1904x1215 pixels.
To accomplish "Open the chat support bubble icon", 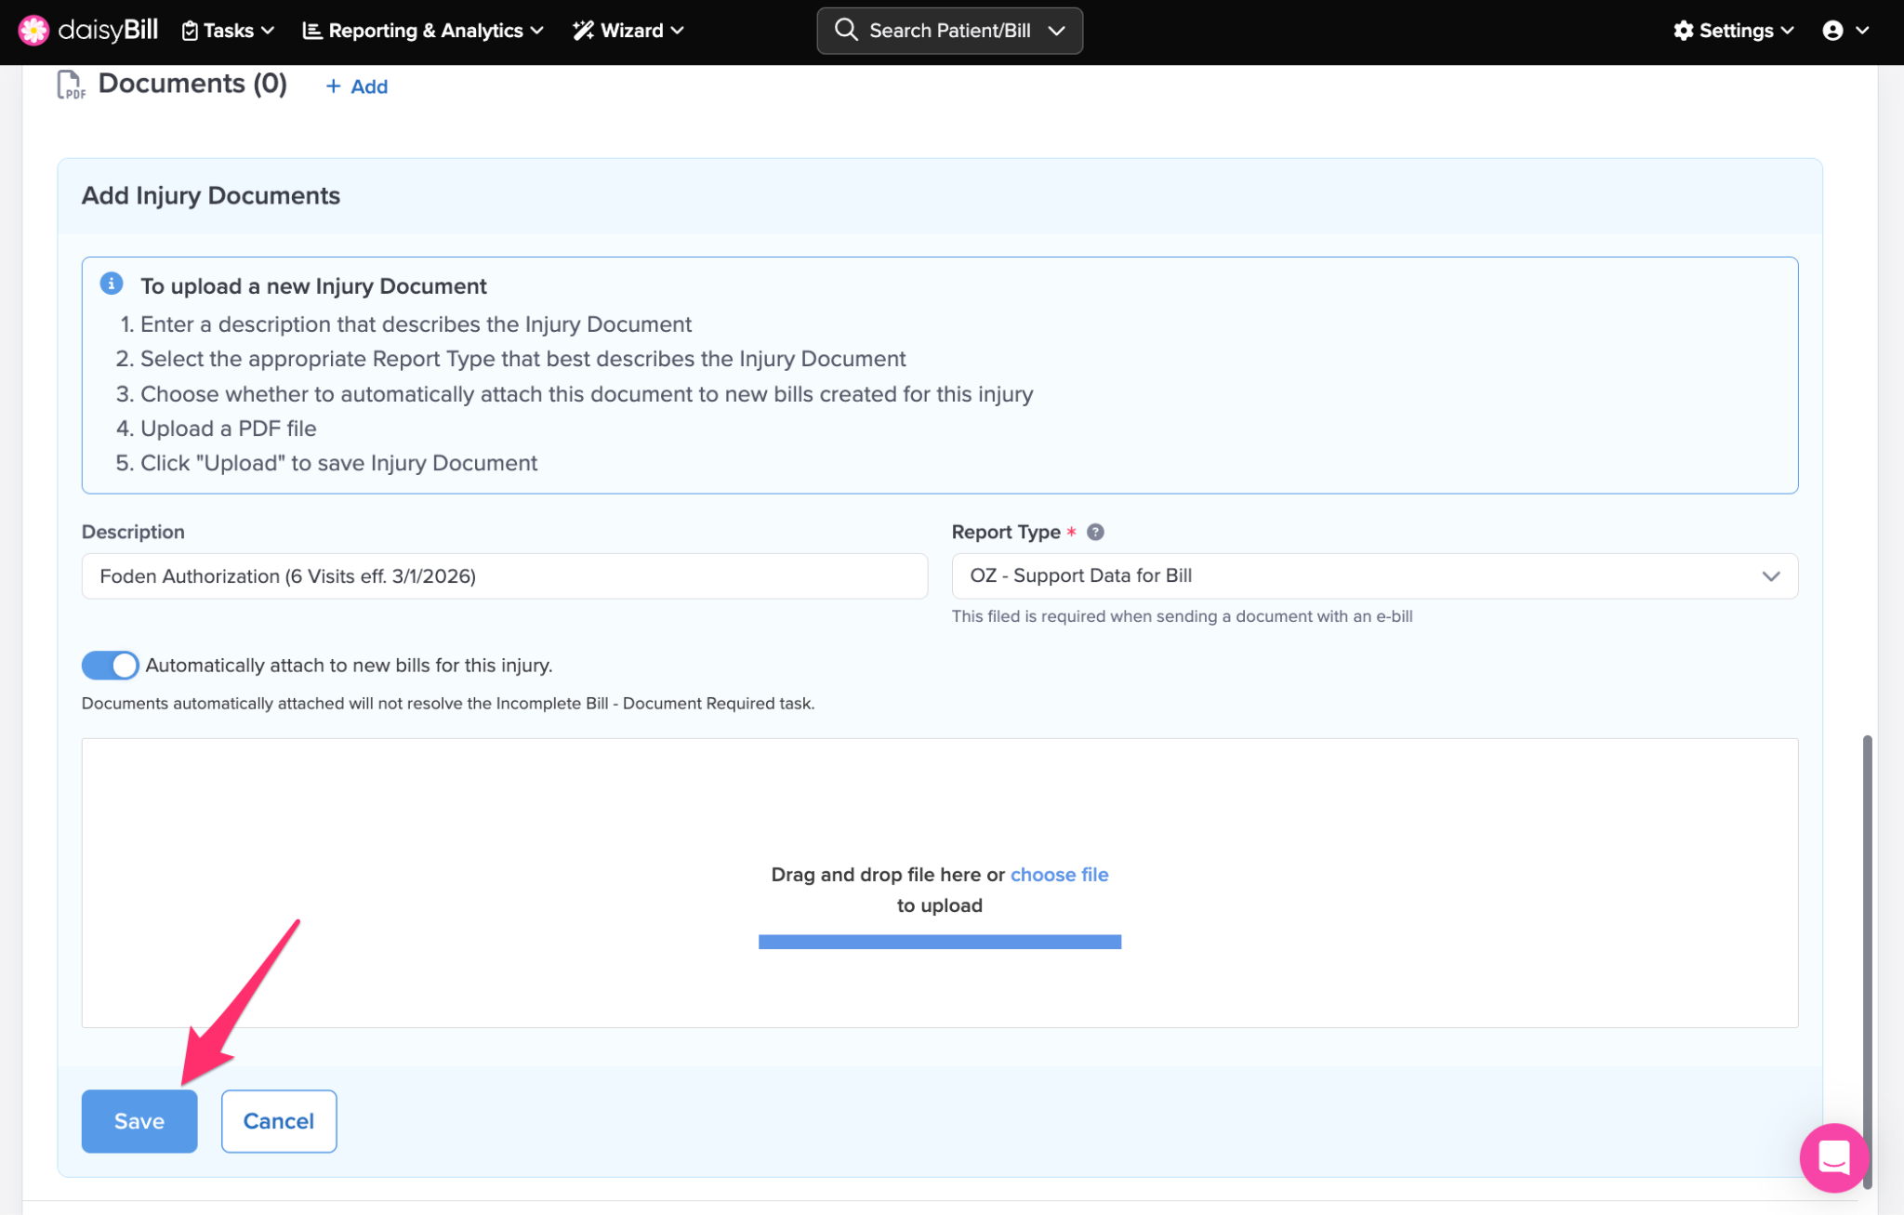I will 1833,1157.
